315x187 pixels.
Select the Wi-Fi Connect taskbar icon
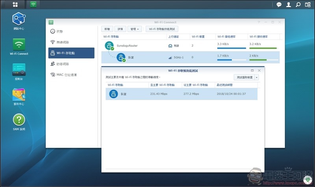coord(33,4)
